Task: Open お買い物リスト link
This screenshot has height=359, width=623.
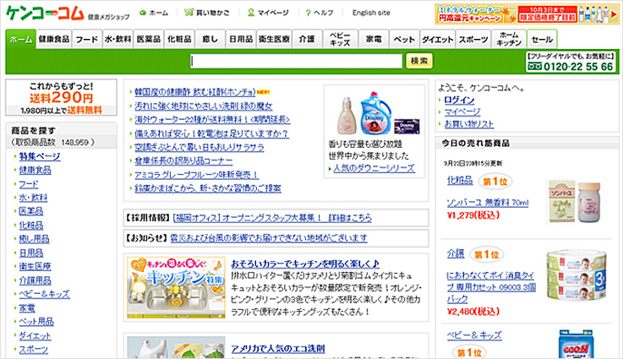Action: [469, 124]
